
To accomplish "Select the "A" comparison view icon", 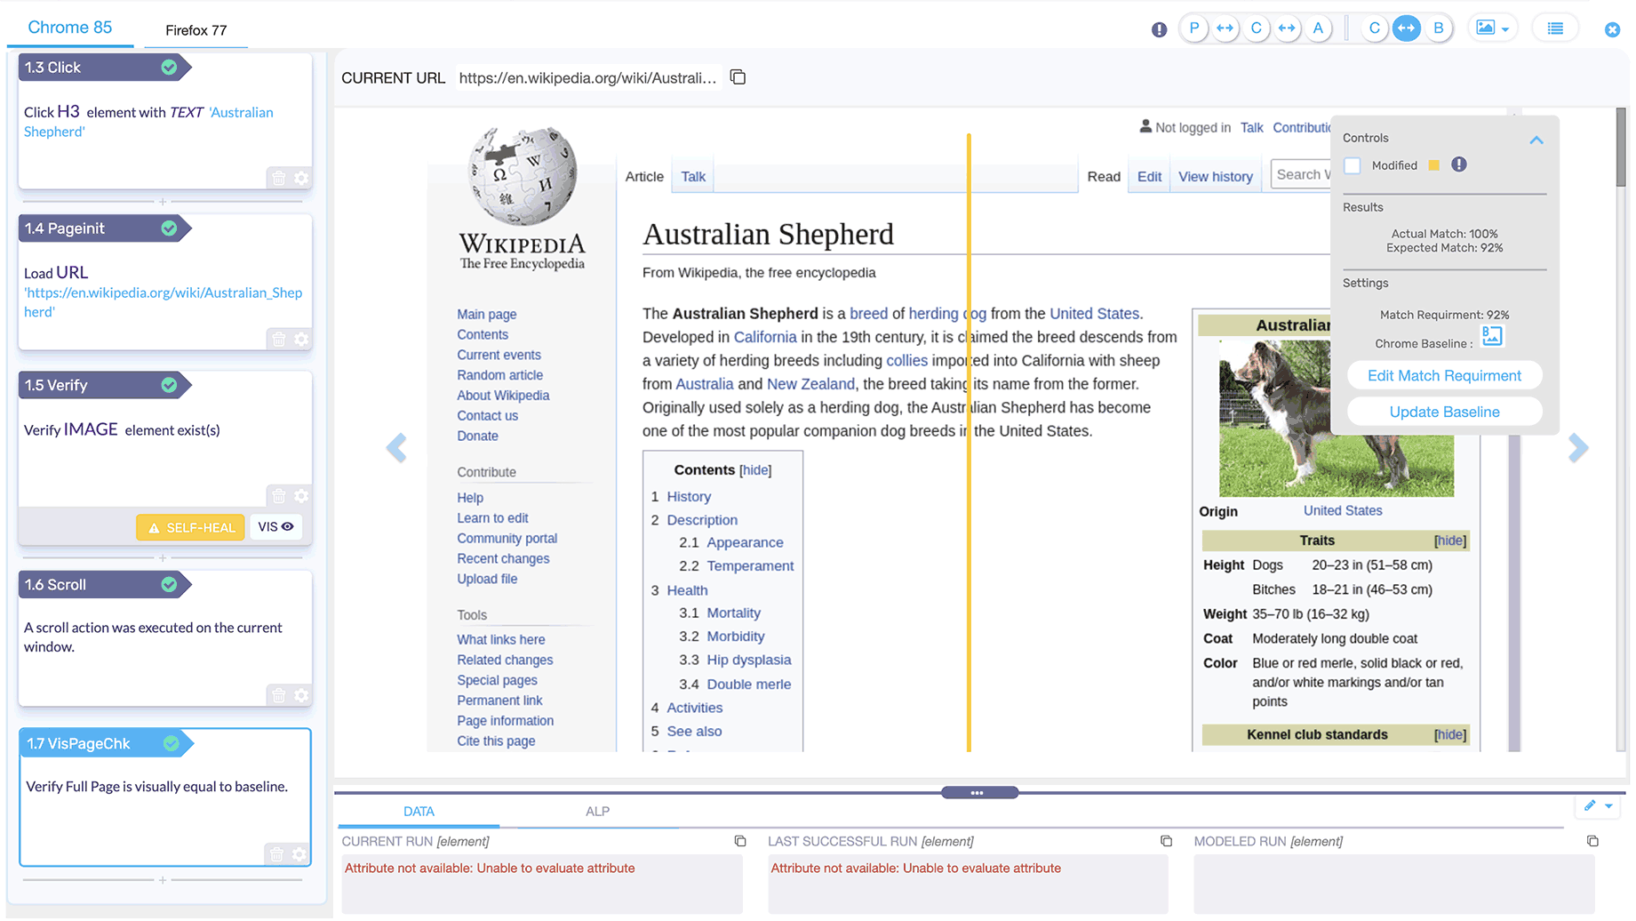I will [1319, 28].
